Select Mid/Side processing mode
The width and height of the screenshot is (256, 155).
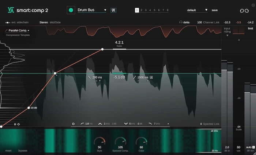click(x=55, y=23)
